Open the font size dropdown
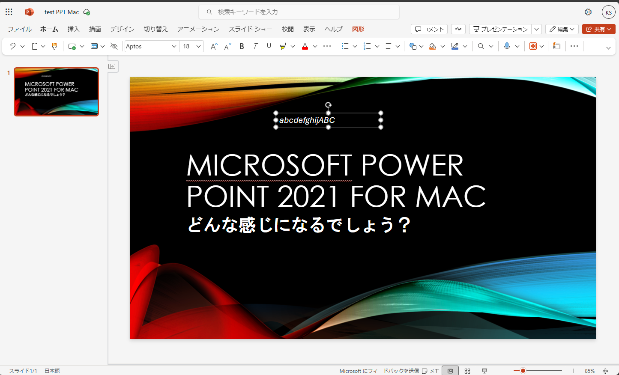 coord(191,46)
